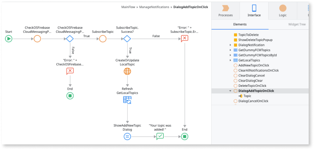Collapse the DialogAddTopicOnClick tree node
This screenshot has height=150, width=314.
pyautogui.click(x=231, y=91)
